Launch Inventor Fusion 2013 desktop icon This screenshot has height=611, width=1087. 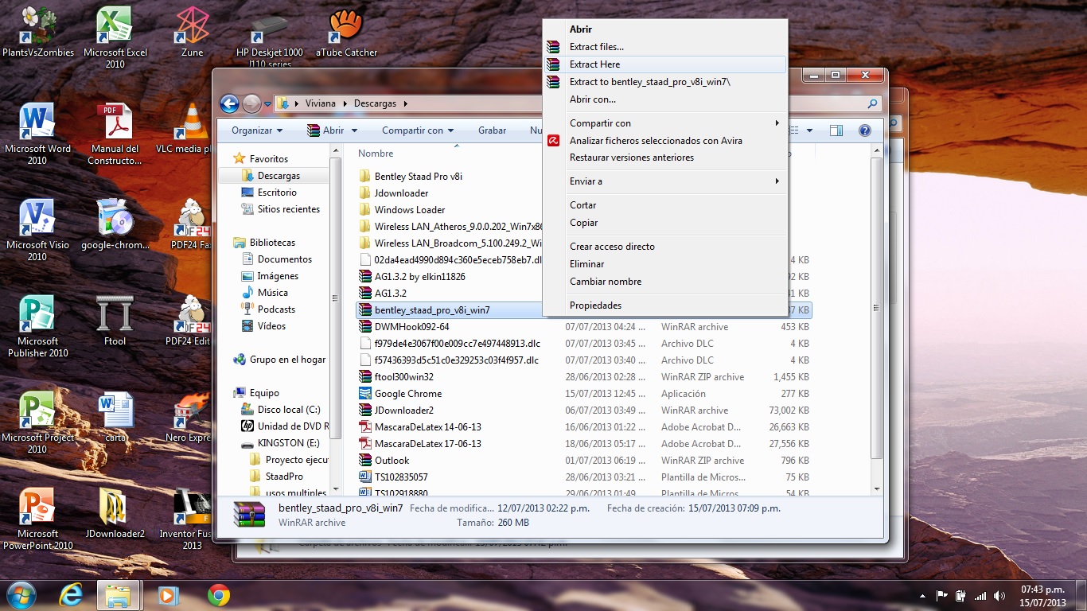point(192,519)
